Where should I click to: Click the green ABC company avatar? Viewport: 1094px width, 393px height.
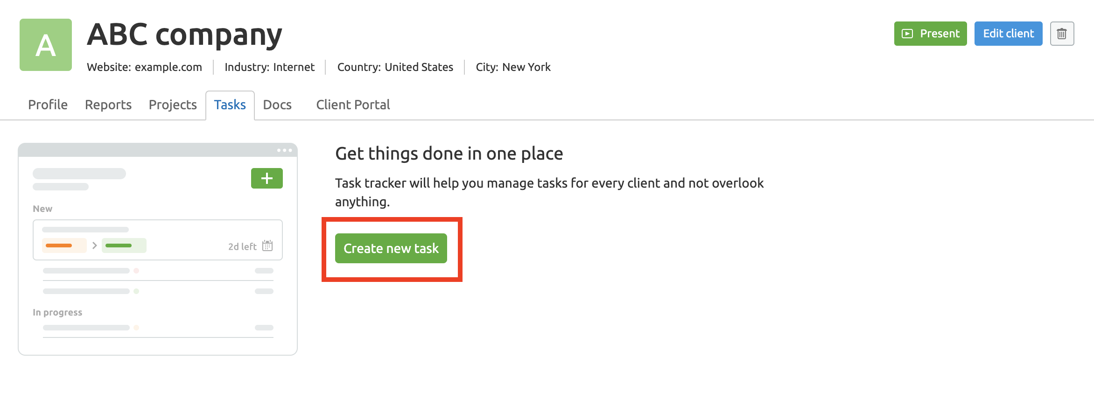46,45
